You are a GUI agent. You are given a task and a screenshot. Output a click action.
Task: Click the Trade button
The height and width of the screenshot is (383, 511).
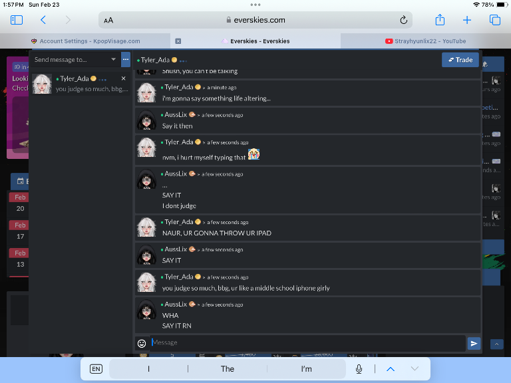[460, 60]
